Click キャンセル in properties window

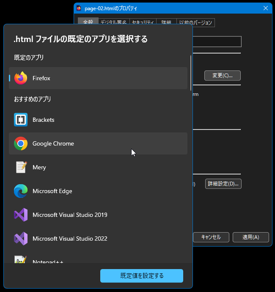point(211,237)
